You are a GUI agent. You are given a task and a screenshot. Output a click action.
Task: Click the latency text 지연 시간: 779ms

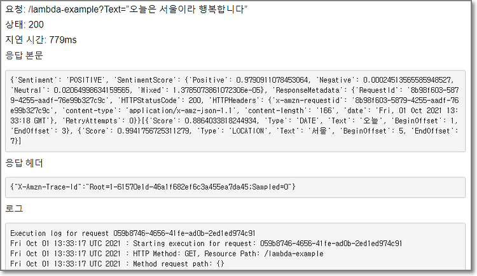41,39
